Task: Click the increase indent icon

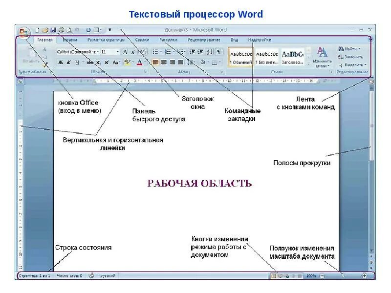Action: point(200,52)
